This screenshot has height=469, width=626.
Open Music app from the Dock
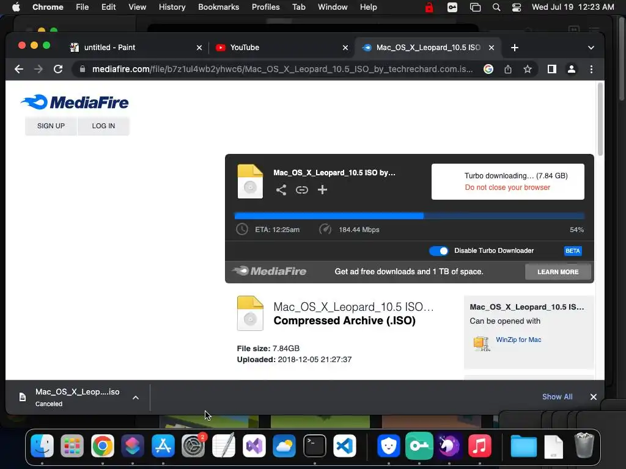tap(479, 445)
